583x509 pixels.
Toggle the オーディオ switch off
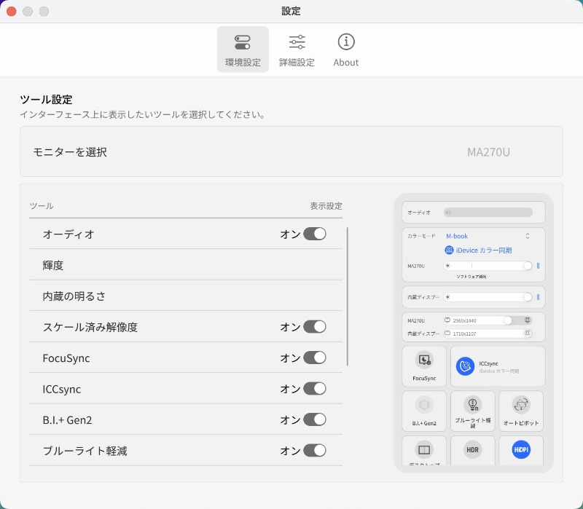[316, 234]
